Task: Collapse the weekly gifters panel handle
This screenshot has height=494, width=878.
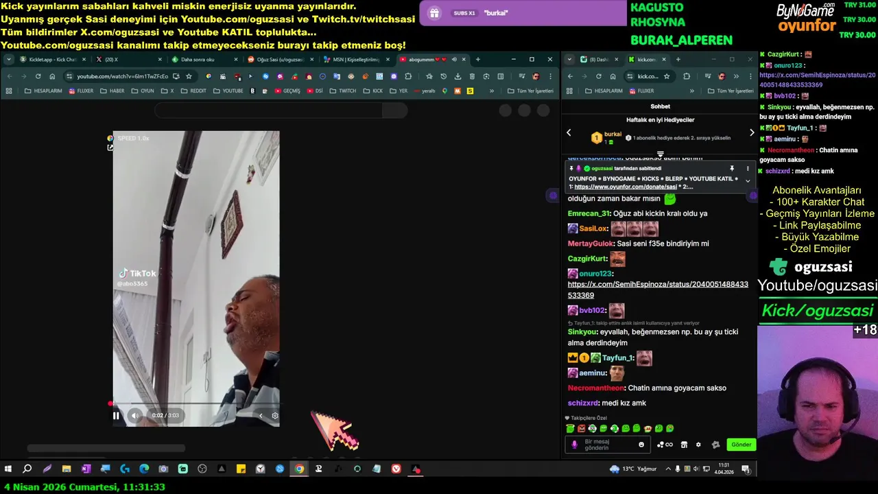Action: point(660,154)
